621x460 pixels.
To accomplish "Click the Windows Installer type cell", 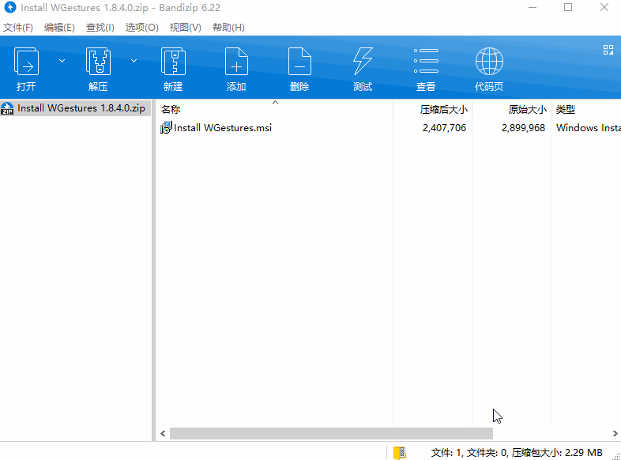I will coord(588,127).
